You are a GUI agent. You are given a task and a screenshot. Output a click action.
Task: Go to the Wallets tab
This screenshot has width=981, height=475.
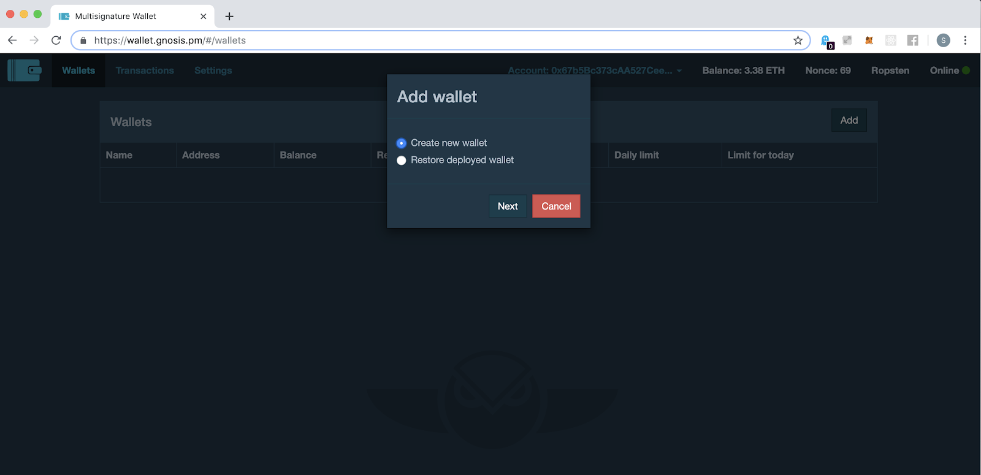(x=78, y=70)
